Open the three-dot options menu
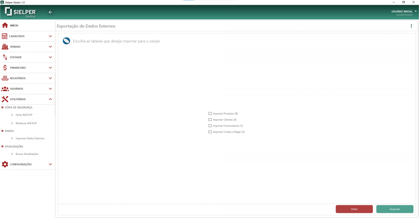The image size is (419, 218). [x=411, y=26]
